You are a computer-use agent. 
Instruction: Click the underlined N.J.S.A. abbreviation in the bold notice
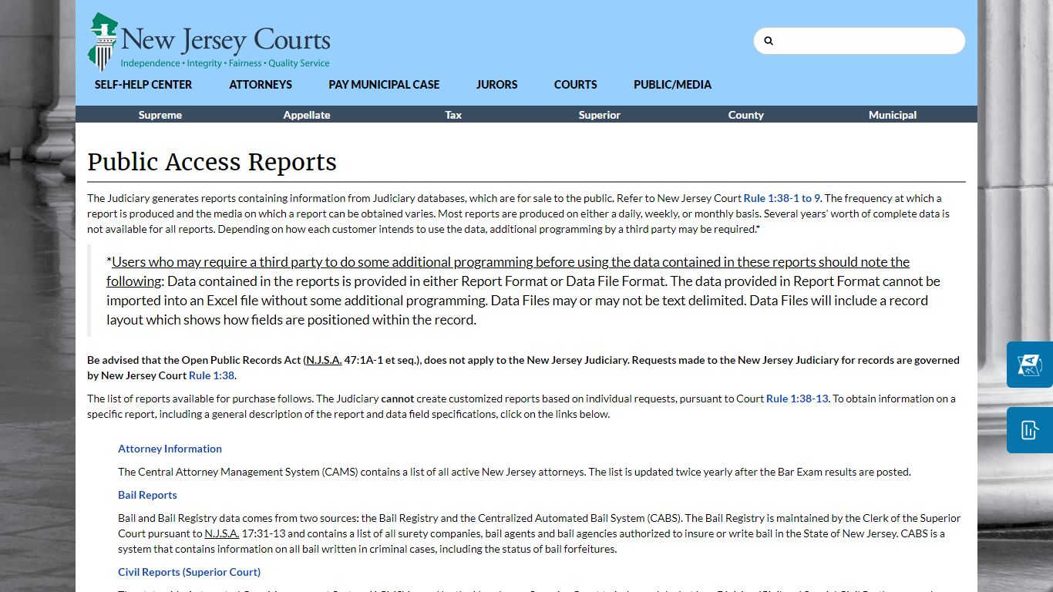pyautogui.click(x=324, y=360)
